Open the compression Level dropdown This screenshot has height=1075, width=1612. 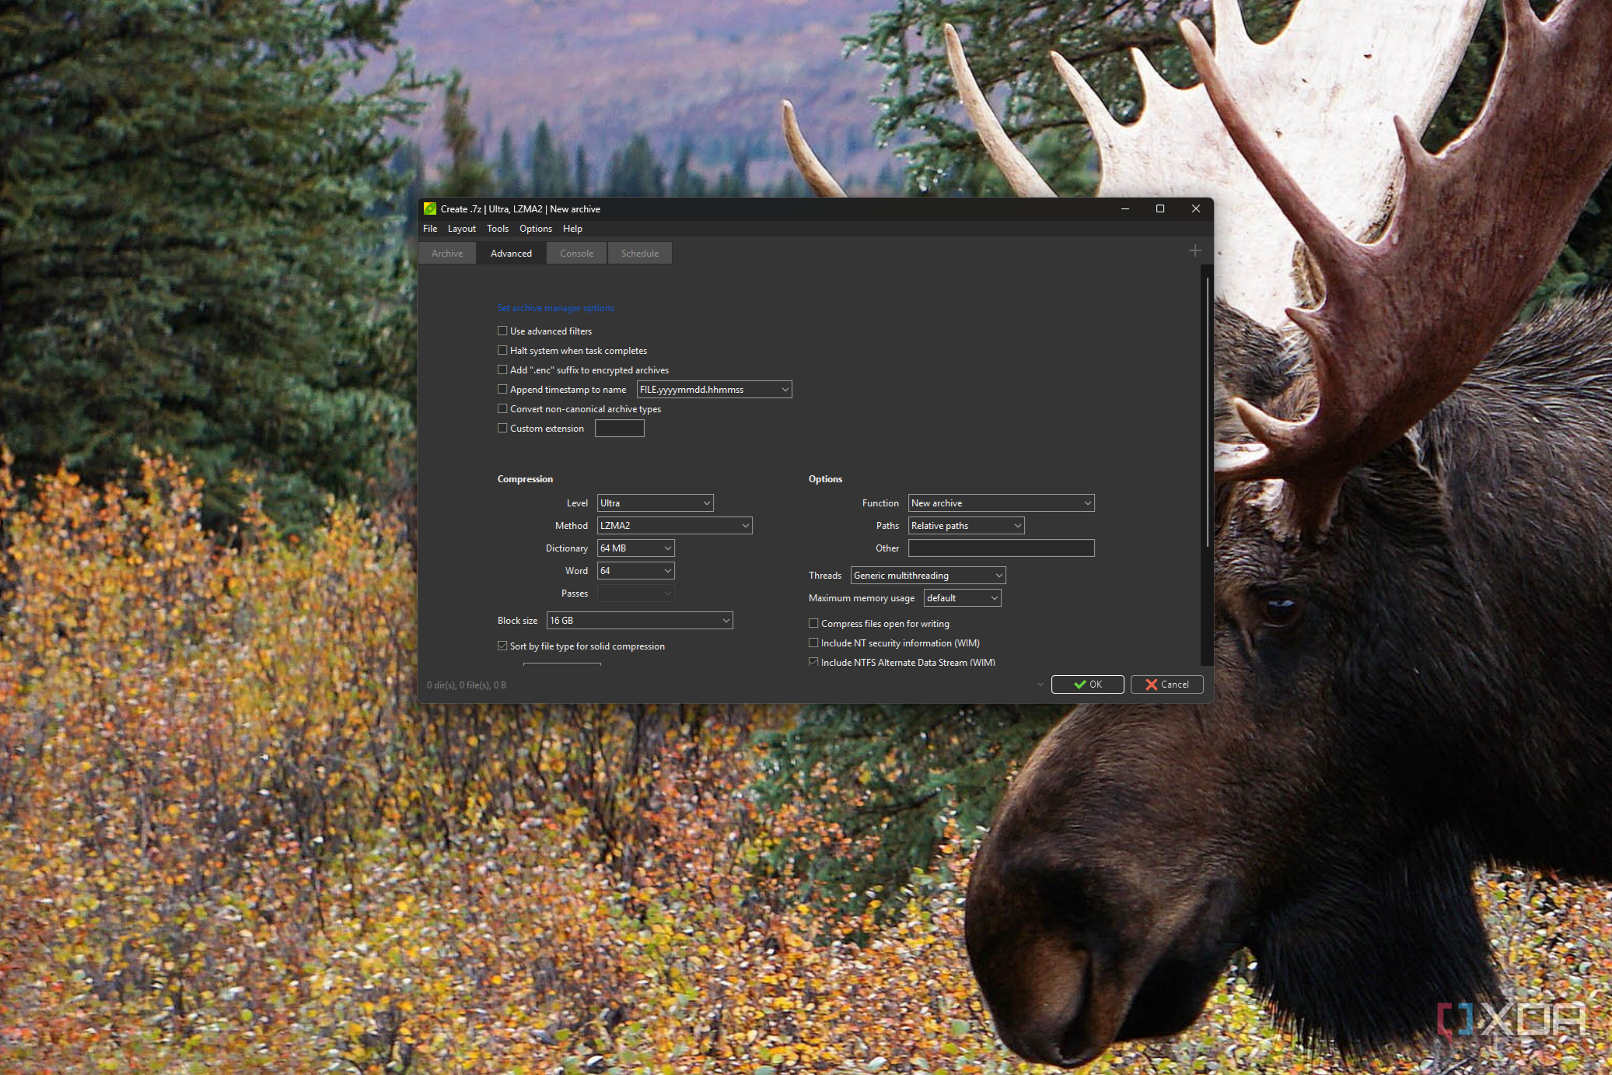coord(655,503)
